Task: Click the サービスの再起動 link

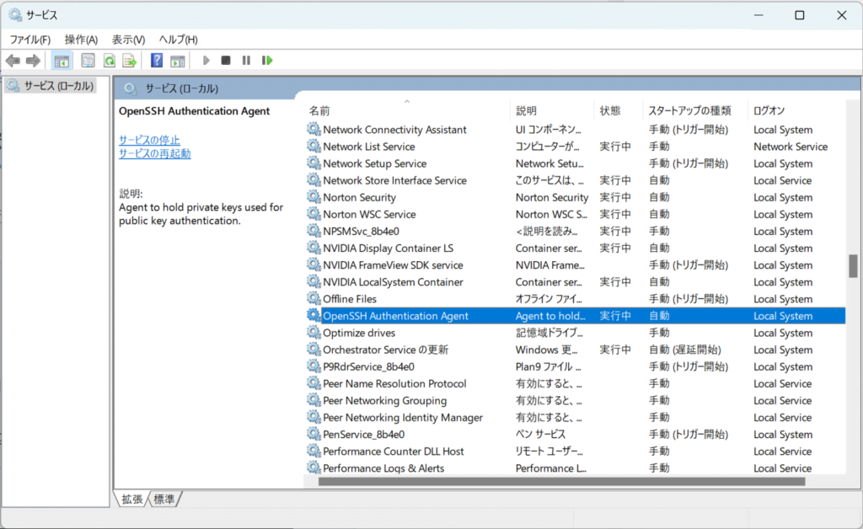Action: point(155,153)
